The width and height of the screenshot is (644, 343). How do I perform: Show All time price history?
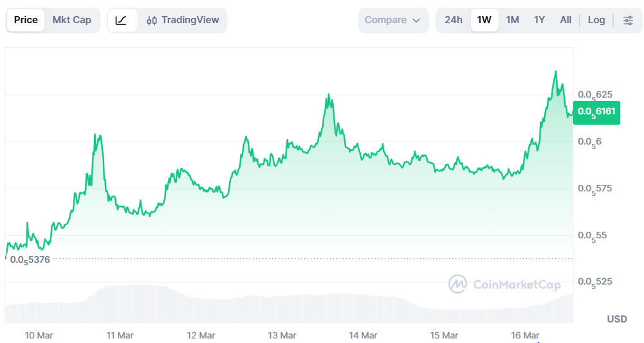pyautogui.click(x=566, y=20)
